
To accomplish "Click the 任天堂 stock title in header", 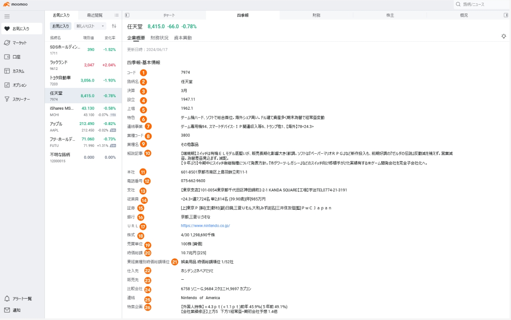I will click(135, 26).
